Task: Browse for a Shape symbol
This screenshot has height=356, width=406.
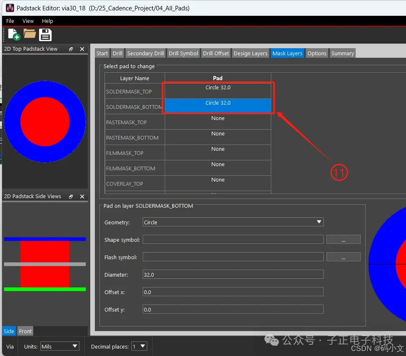Action: [x=343, y=239]
